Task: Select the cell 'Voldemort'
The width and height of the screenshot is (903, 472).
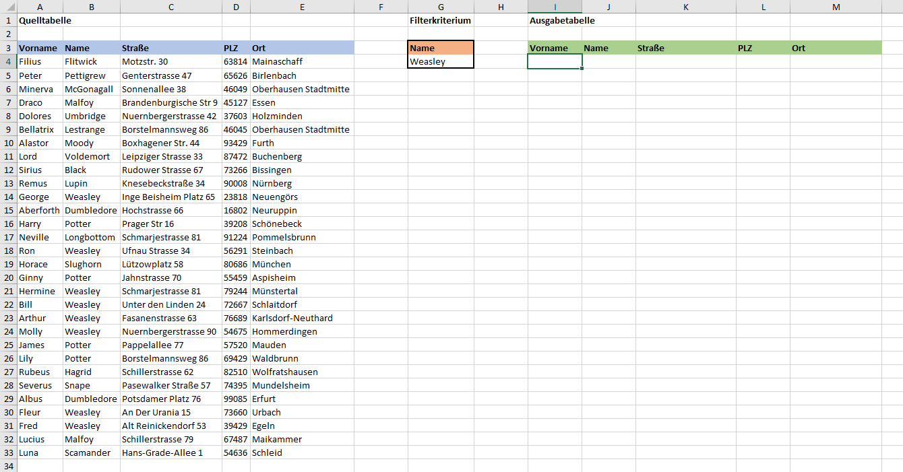Action: tap(92, 156)
